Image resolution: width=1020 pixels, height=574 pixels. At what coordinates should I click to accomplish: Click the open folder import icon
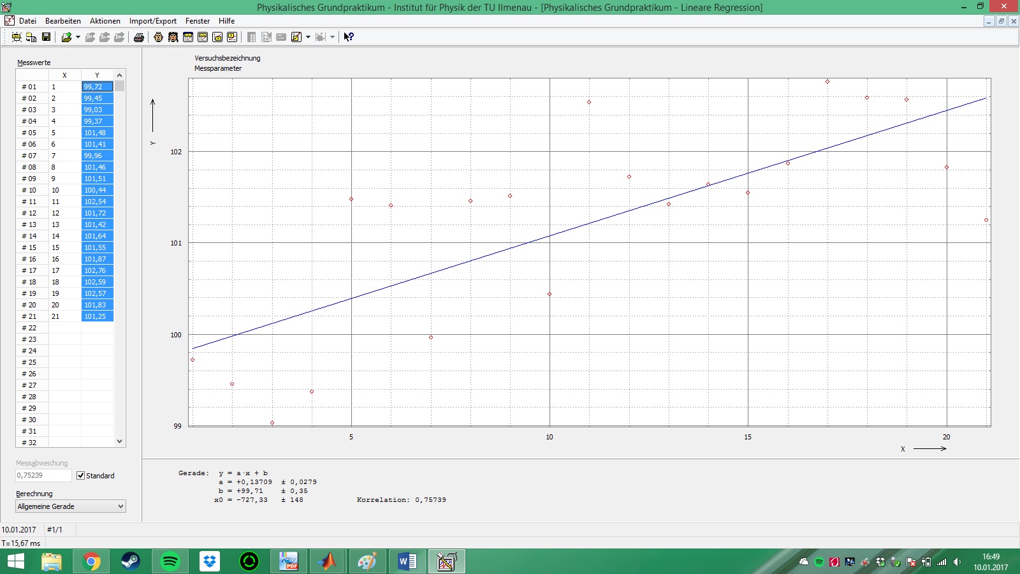66,37
